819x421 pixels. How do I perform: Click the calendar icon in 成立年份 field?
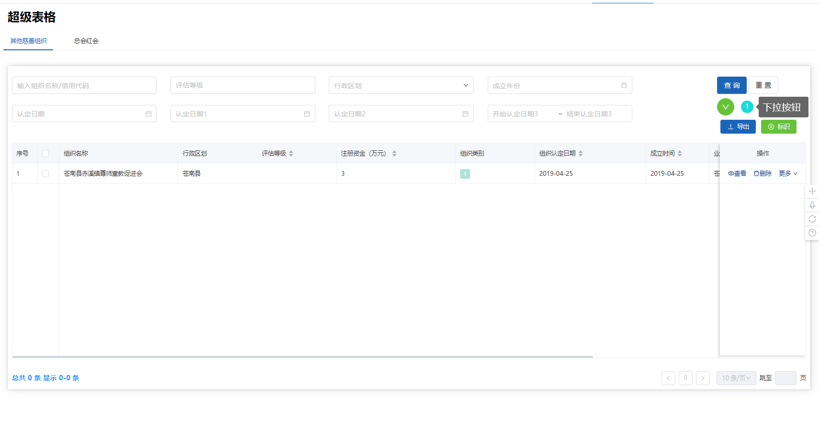tap(624, 85)
